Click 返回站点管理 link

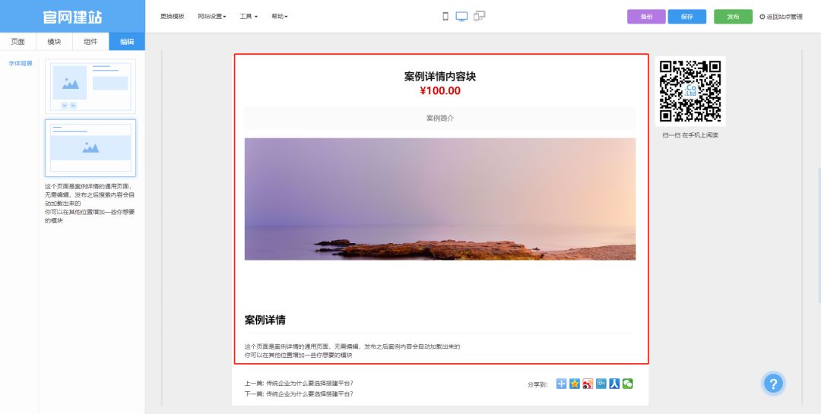pos(781,17)
